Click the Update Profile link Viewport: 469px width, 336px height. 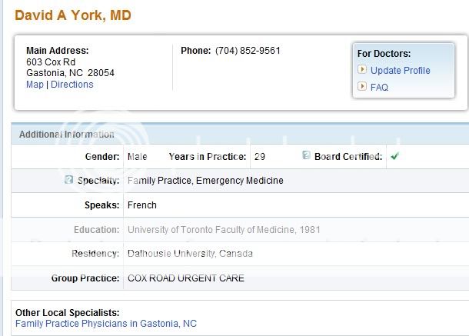tap(400, 71)
